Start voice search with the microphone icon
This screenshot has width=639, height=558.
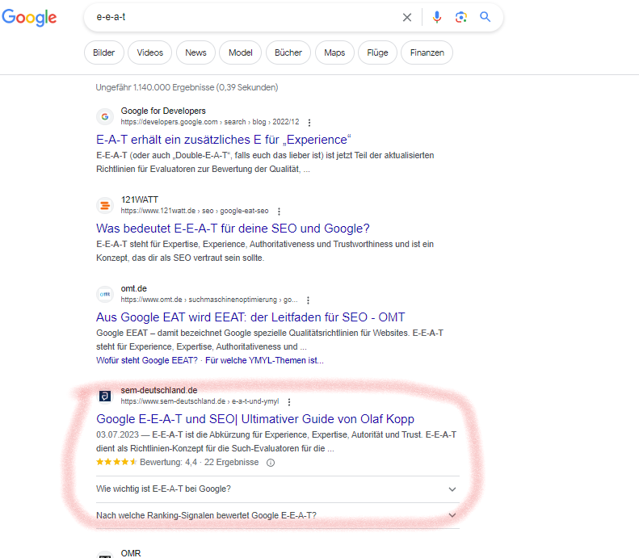coord(437,17)
